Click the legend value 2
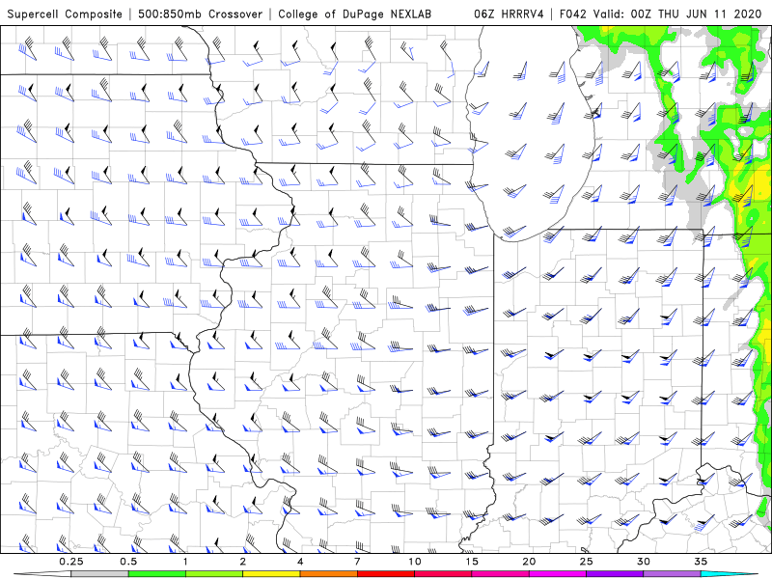 [243, 562]
